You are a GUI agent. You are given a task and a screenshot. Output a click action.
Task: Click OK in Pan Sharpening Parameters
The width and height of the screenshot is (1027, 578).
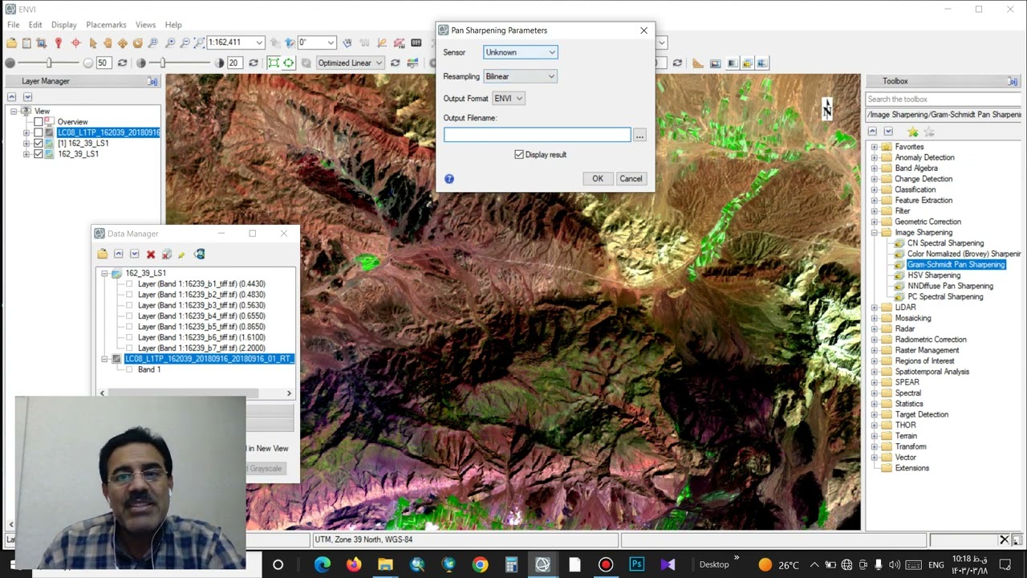coord(598,179)
